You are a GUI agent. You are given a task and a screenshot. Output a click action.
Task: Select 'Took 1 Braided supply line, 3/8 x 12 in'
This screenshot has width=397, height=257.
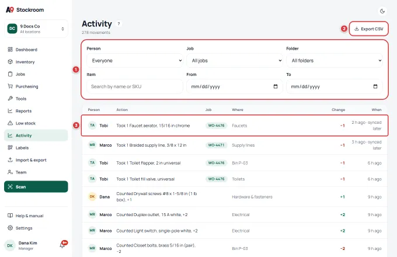(x=151, y=145)
